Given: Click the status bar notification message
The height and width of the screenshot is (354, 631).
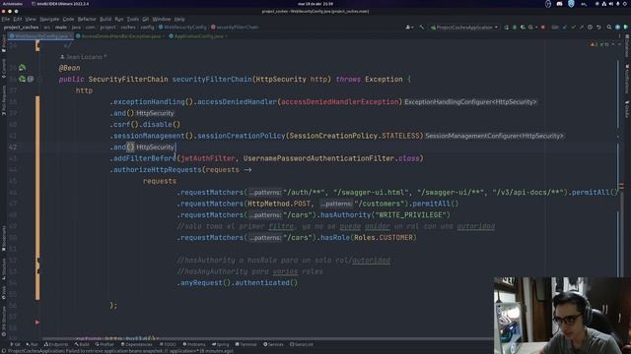Looking at the screenshot, I should (120, 351).
